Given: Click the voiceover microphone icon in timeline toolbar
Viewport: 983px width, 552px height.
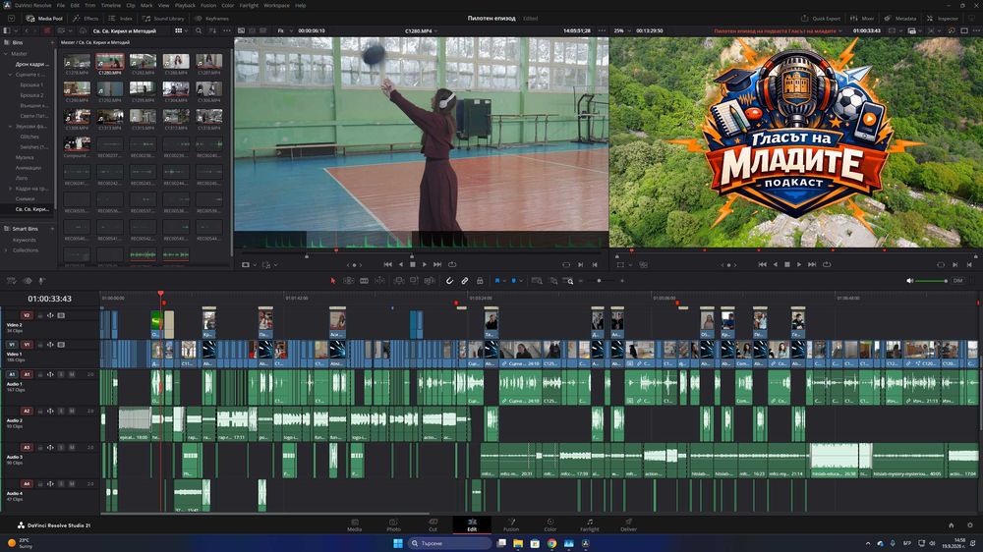Looking at the screenshot, I should coord(42,281).
